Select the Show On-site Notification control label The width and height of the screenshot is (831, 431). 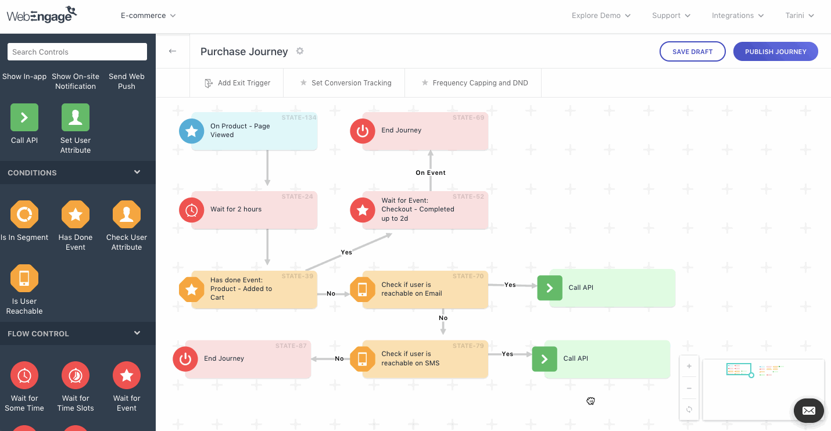coord(76,81)
